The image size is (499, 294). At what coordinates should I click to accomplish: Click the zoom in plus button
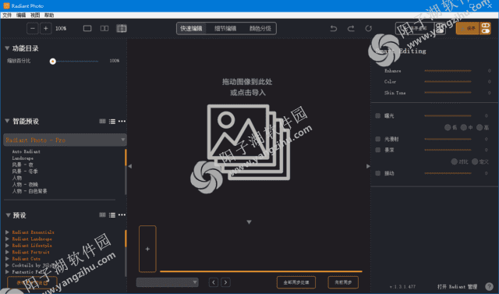pos(46,29)
